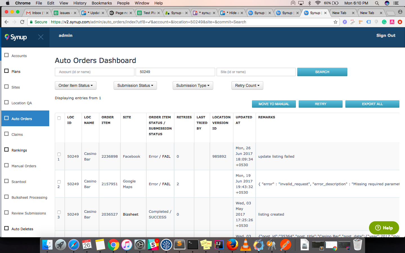The width and height of the screenshot is (405, 253).
Task: Toggle the Rankings sidebar checkbox
Action: 6,150
